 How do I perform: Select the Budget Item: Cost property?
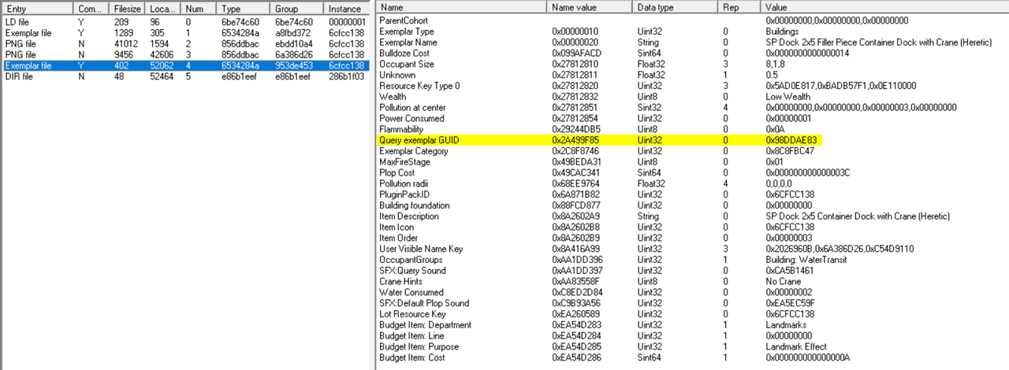point(692,358)
